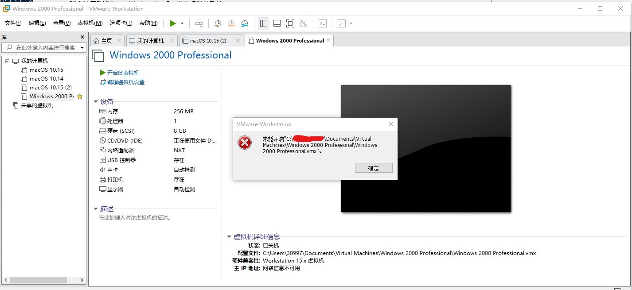Click the red error icon in dialog
This screenshot has height=290, width=632.
[245, 143]
